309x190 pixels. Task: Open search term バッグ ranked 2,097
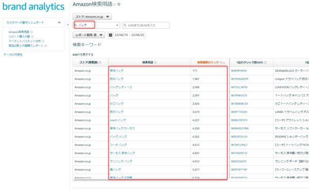click(x=114, y=95)
